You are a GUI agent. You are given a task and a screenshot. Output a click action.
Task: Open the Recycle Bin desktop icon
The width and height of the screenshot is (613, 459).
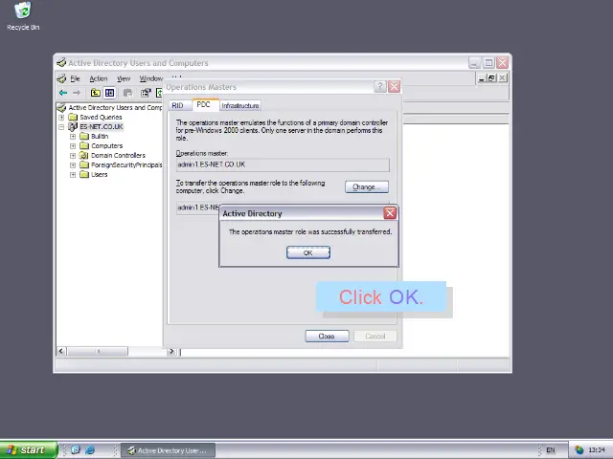(x=23, y=16)
